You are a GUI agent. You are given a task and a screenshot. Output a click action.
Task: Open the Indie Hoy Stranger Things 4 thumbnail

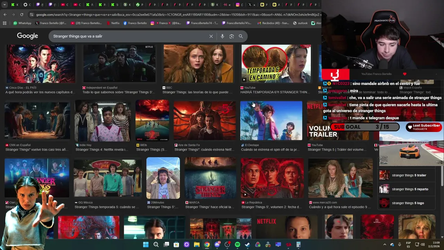click(103, 121)
